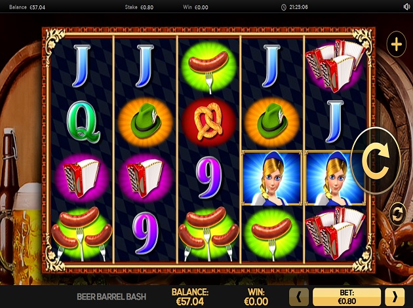Viewport: 413px width, 308px height.
Task: Click the Beer Barrel Bash game title
Action: (111, 297)
